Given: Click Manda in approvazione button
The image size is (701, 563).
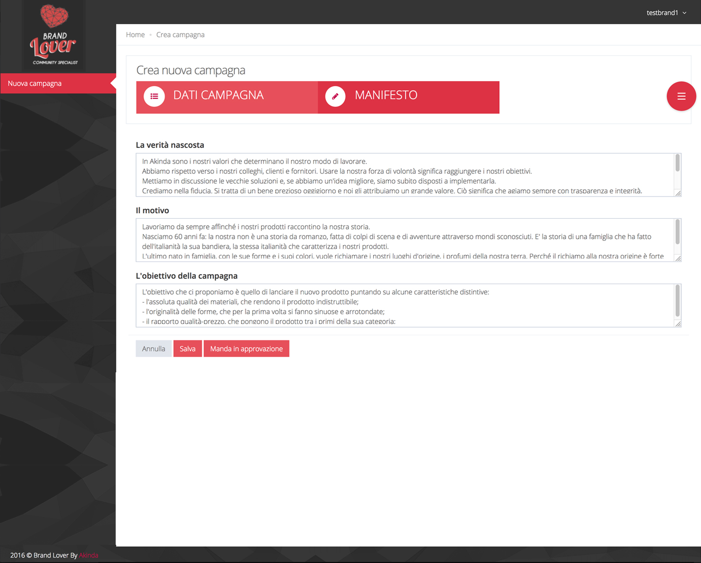Looking at the screenshot, I should [x=246, y=349].
